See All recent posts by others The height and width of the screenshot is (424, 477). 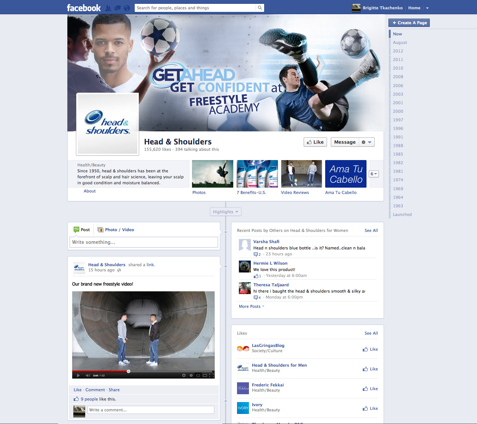(371, 230)
